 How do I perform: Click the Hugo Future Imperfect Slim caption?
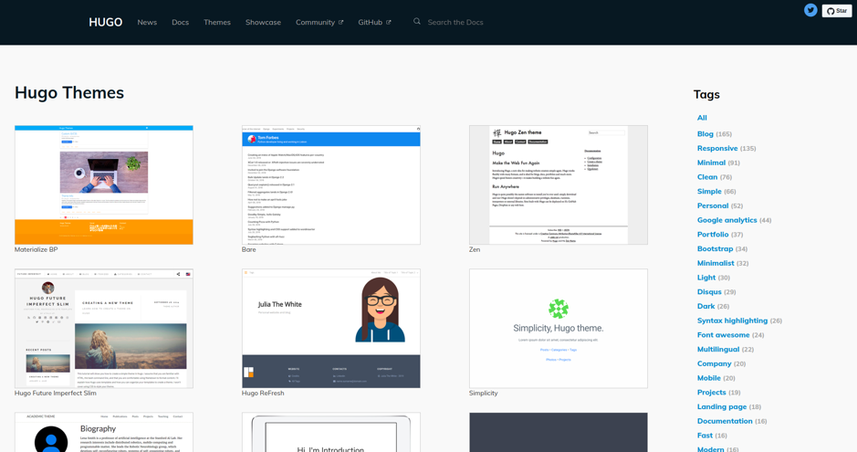coord(55,393)
